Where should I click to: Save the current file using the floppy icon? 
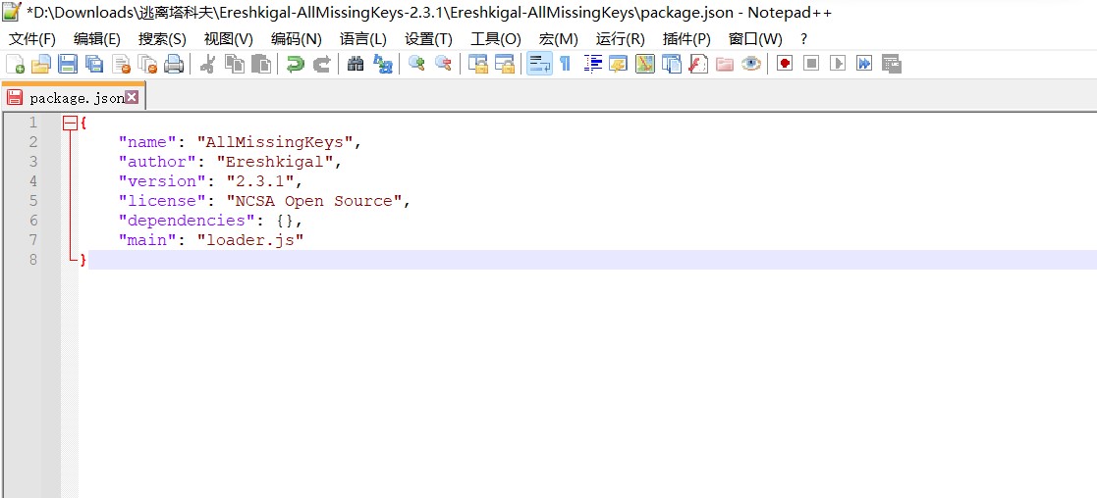point(68,65)
